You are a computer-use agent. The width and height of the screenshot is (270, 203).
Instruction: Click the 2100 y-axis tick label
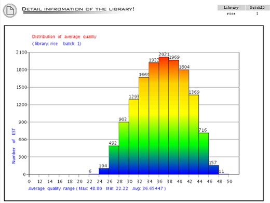click(x=22, y=52)
